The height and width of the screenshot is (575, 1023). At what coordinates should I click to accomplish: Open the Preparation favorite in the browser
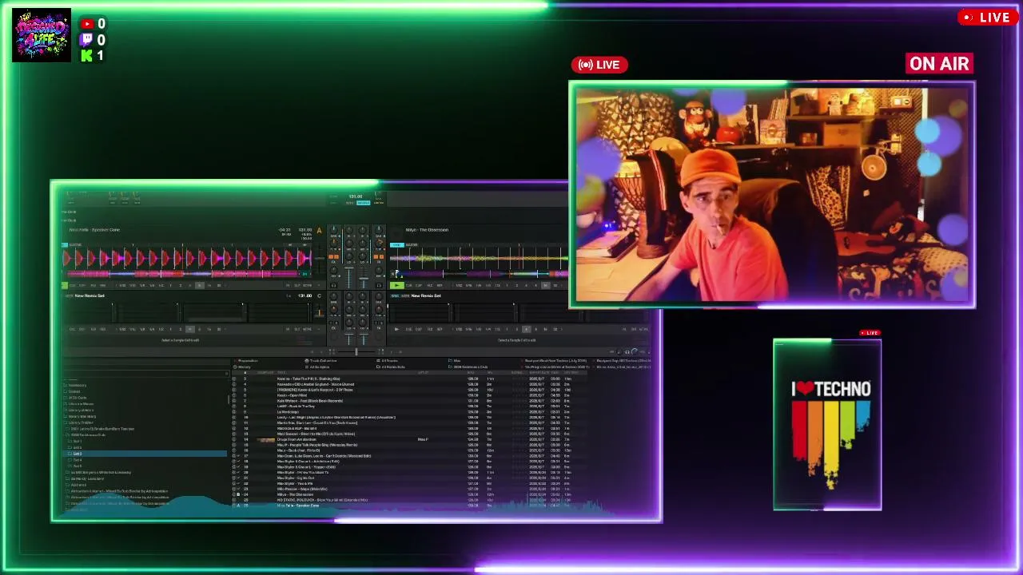248,361
